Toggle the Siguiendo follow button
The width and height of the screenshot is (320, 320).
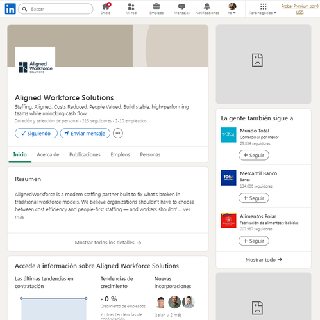click(x=36, y=133)
